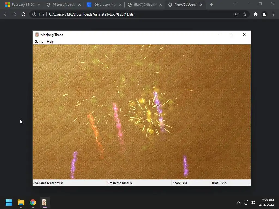Click the Mahjong Titans title bar icon
The image size is (279, 209).
pos(37,35)
